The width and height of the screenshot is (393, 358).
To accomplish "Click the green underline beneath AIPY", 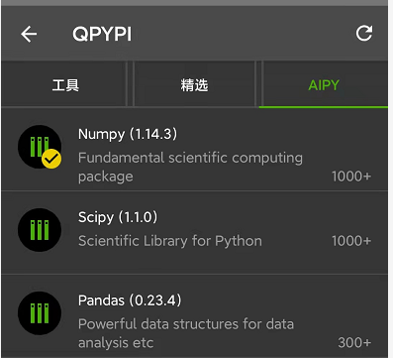I will (324, 107).
